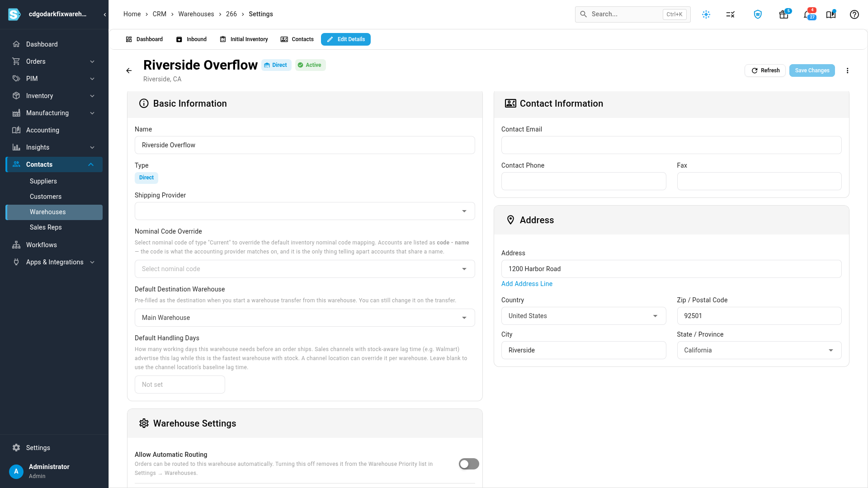Open the help question mark icon
The image size is (868, 488).
[854, 14]
